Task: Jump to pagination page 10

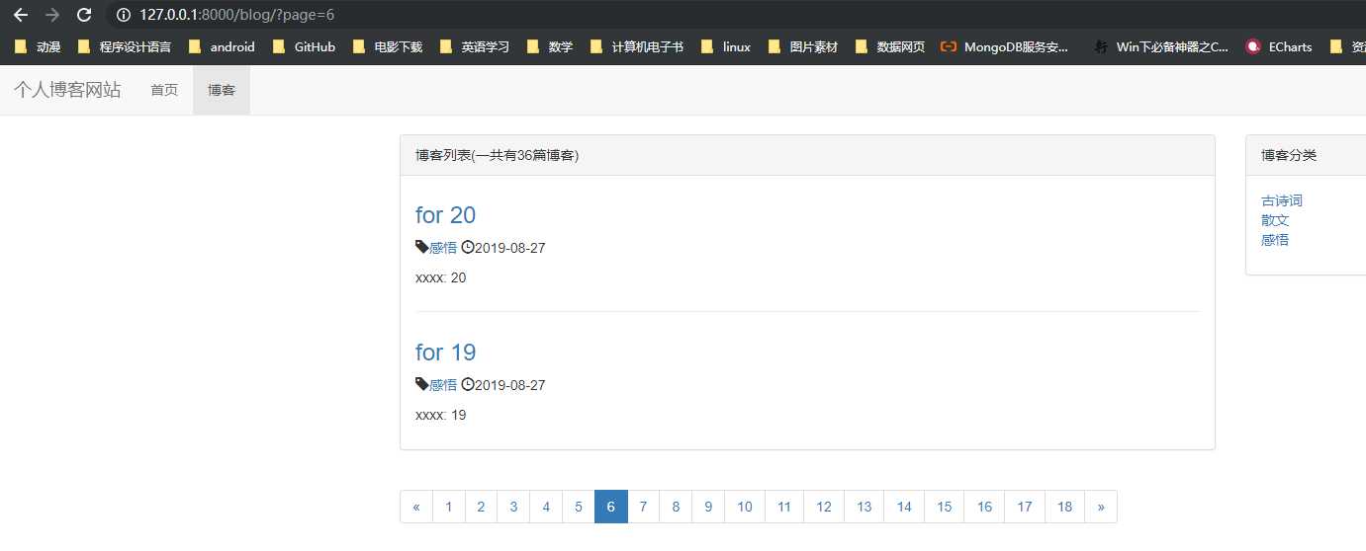Action: point(745,507)
